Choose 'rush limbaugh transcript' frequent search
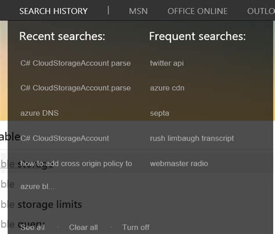The image size is (275, 234). [192, 138]
